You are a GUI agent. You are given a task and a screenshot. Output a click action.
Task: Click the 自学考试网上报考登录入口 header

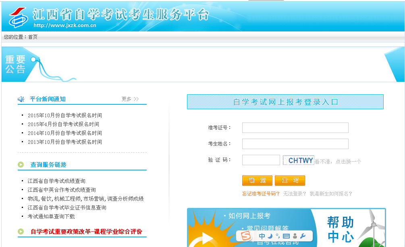pos(285,102)
